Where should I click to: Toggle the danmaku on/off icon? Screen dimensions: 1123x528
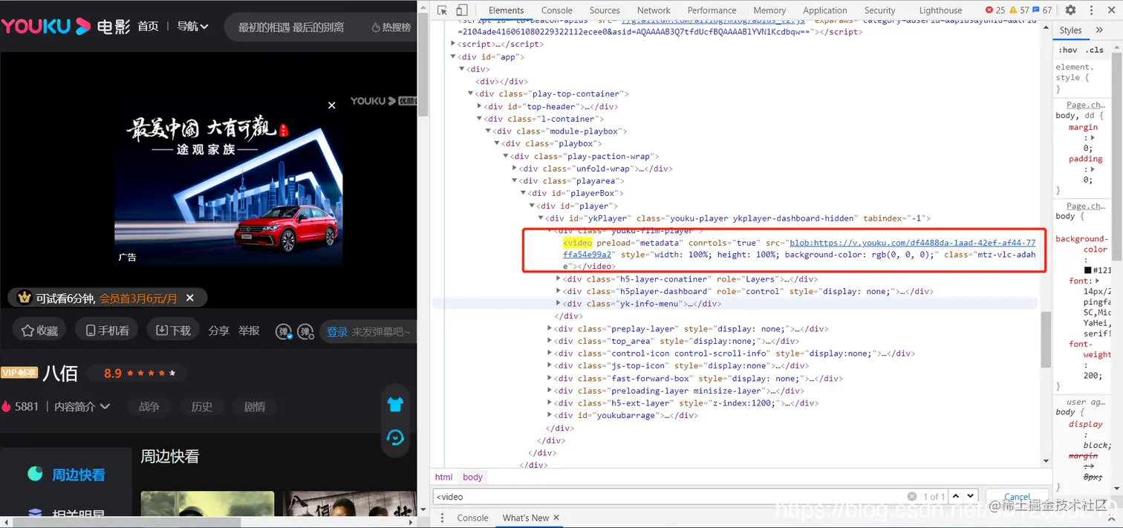coord(284,331)
